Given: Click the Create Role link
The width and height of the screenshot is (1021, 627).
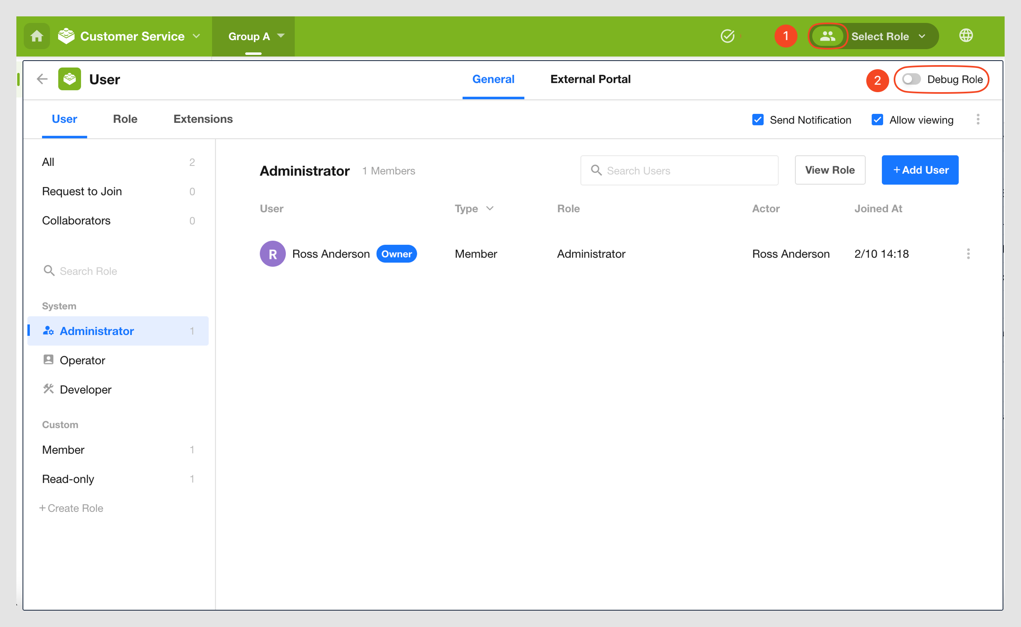Looking at the screenshot, I should [x=71, y=508].
